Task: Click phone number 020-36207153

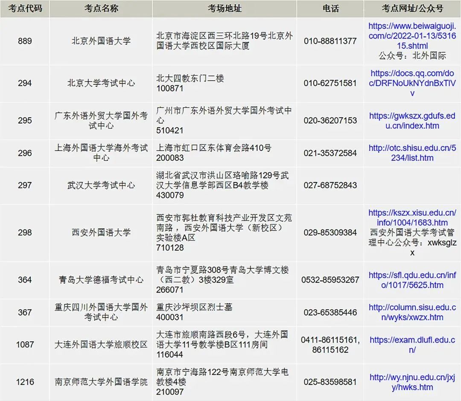Action: tap(330, 120)
